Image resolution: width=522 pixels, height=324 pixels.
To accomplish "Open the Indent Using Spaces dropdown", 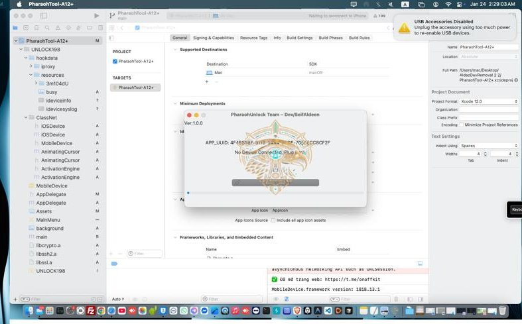I will pos(489,146).
